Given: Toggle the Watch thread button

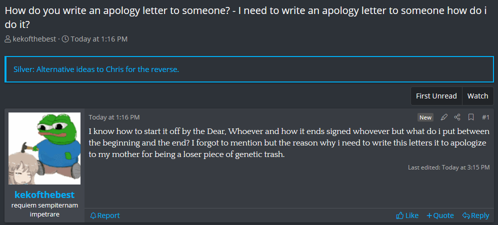Looking at the screenshot, I should 477,96.
